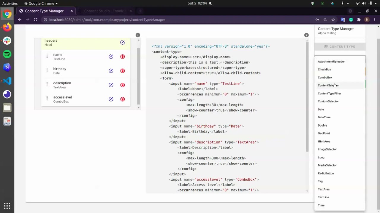Switch to the Content Studio browser tab
The height and width of the screenshot is (213, 380).
pos(104,11)
